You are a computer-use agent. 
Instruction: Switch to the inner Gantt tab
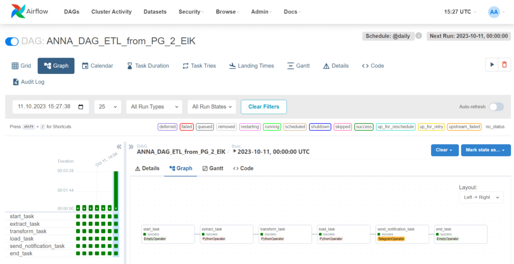tap(213, 168)
